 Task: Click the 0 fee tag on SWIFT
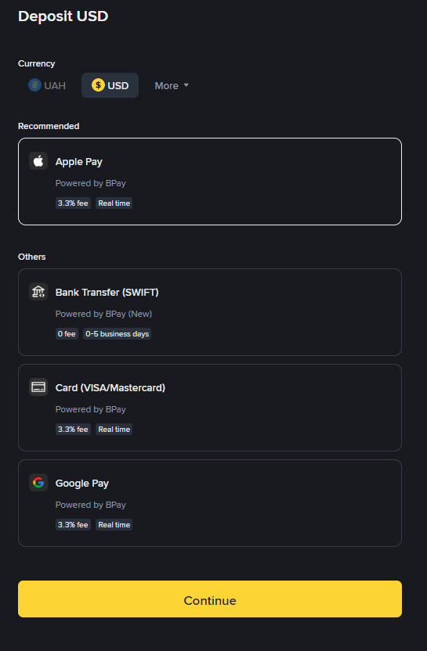tap(67, 334)
